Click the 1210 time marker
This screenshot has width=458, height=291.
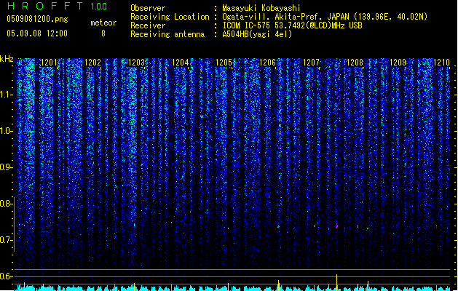point(441,63)
